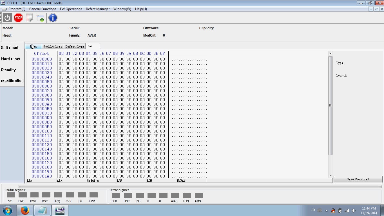Open the blue info icon in toolbar
Image resolution: width=384 pixels, height=216 pixels.
[53, 18]
